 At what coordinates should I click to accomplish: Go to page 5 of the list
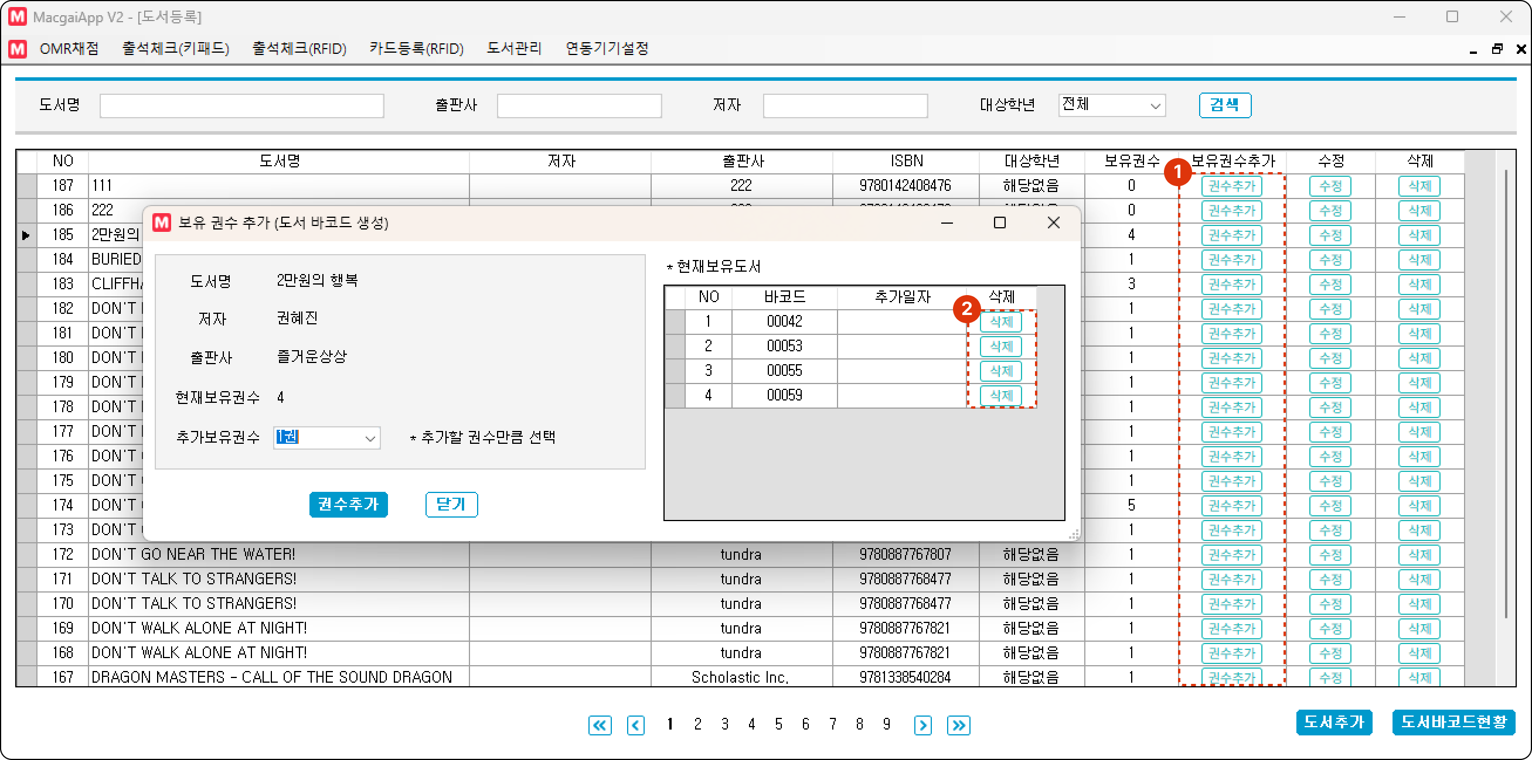(x=778, y=724)
